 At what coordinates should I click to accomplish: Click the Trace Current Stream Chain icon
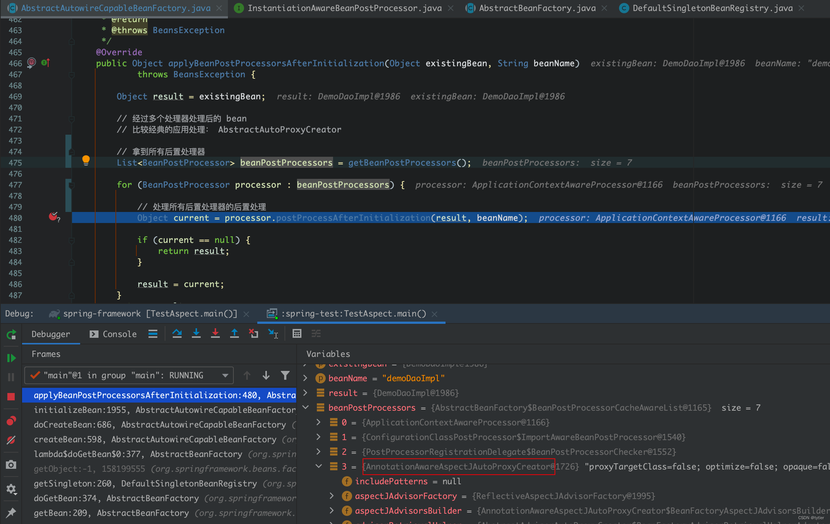pos(316,333)
